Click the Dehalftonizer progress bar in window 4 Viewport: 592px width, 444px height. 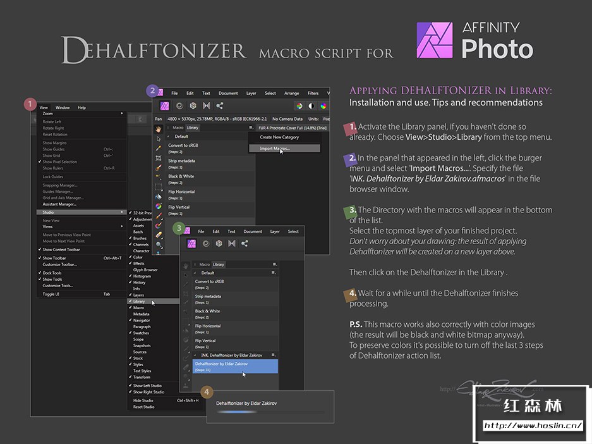[x=270, y=412]
